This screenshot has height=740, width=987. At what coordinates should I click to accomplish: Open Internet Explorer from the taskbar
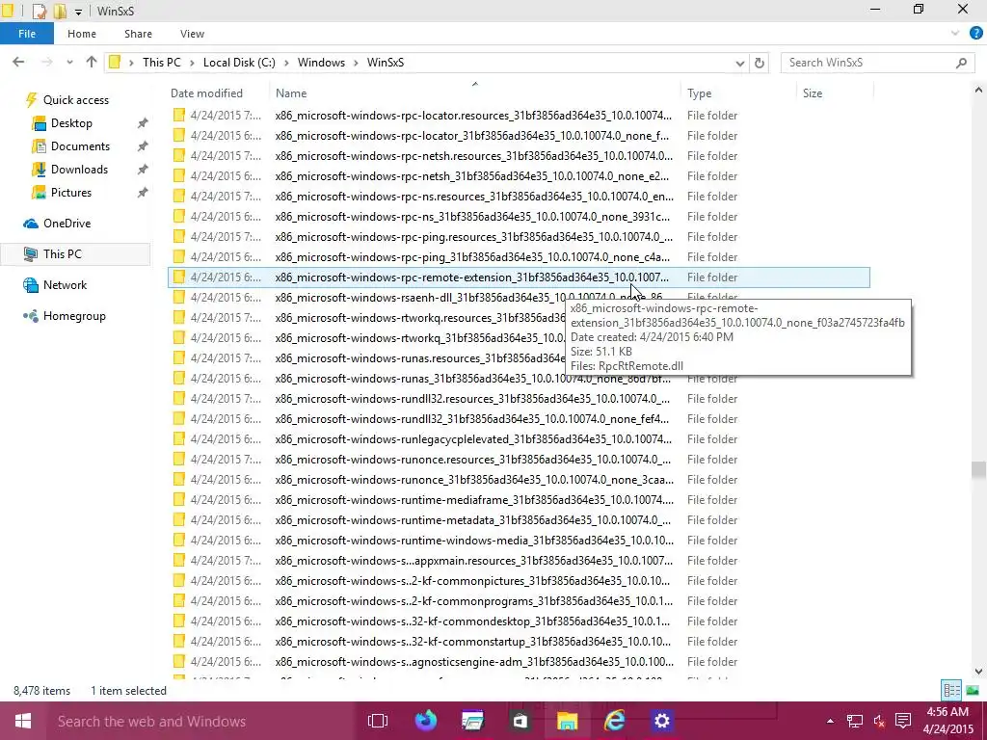click(614, 721)
